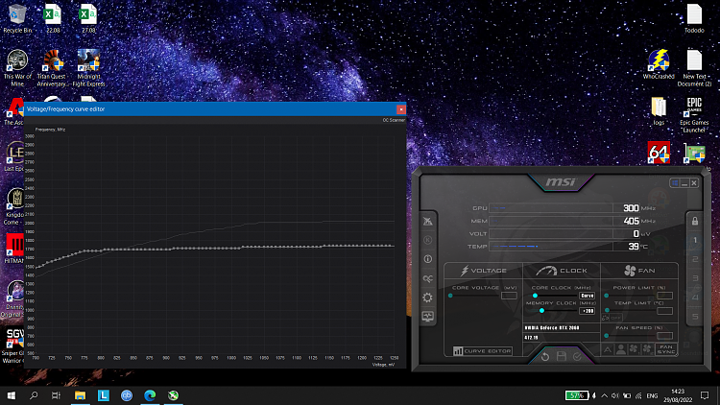Open Task View on the taskbar

click(x=56, y=395)
